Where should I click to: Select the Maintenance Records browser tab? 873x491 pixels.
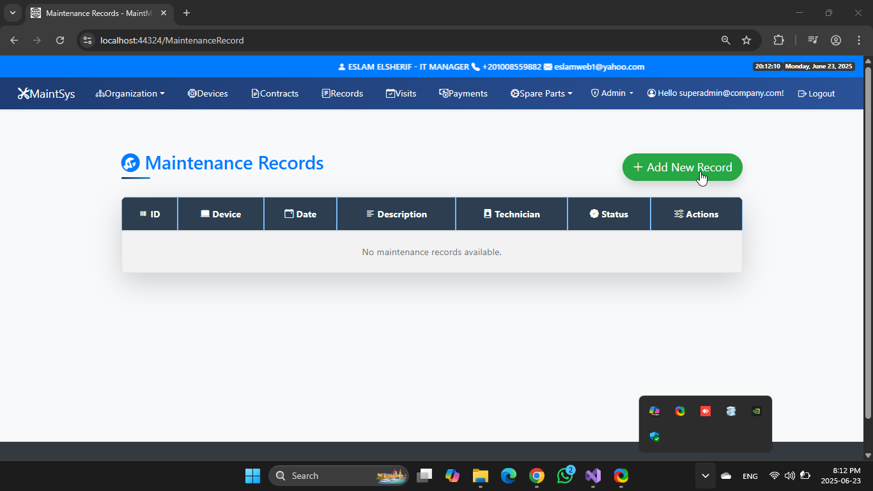(99, 13)
